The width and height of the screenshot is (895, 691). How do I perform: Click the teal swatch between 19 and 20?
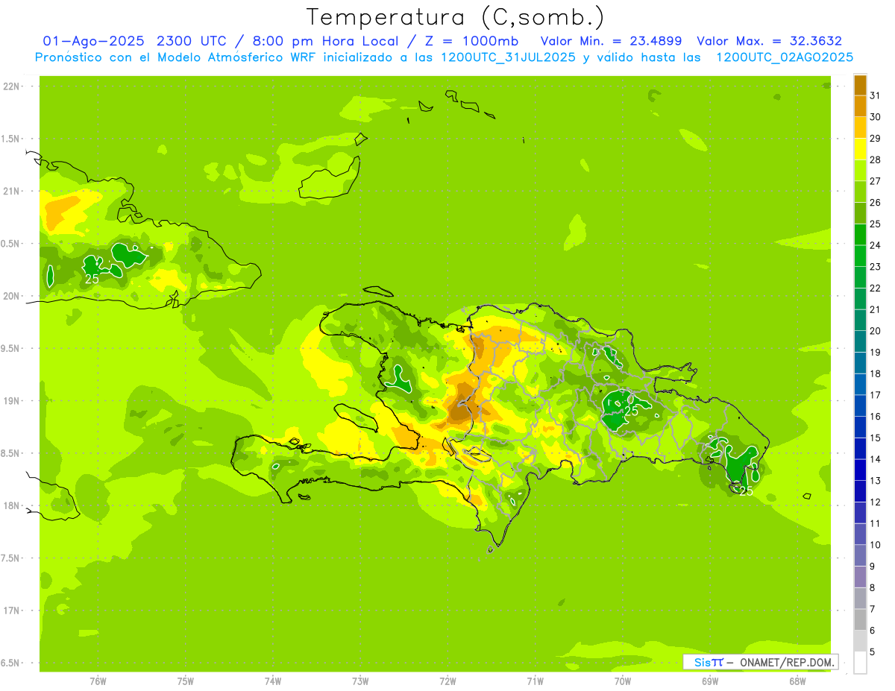[x=860, y=341]
